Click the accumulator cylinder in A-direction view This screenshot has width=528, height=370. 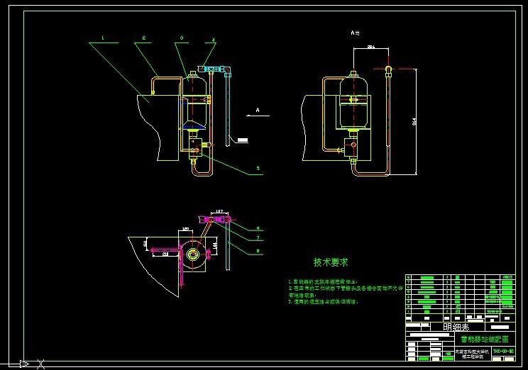353,103
